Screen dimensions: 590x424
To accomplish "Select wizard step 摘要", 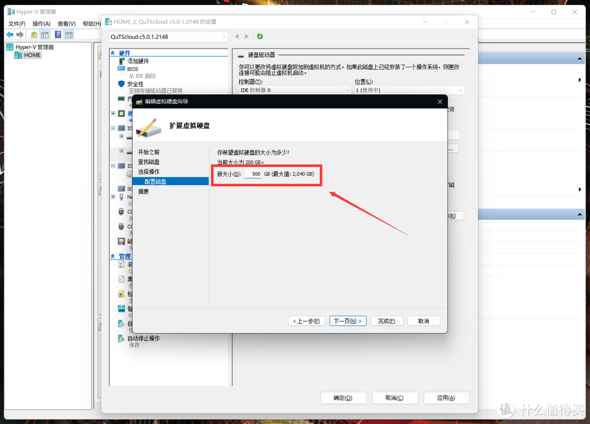I will coord(143,191).
